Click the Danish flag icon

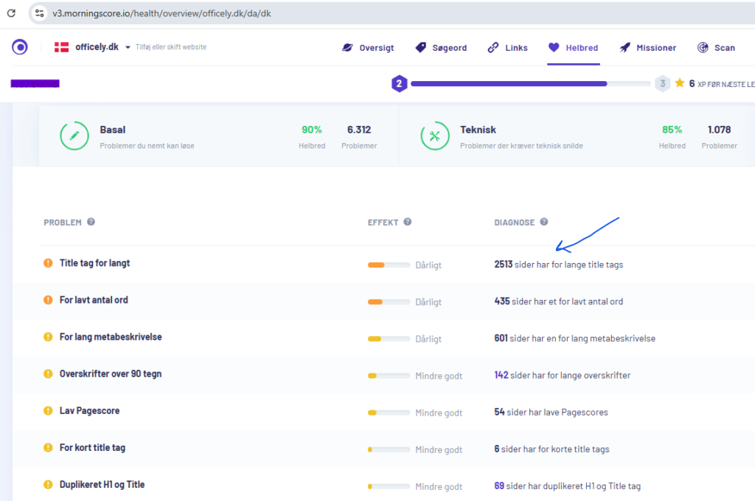click(62, 47)
